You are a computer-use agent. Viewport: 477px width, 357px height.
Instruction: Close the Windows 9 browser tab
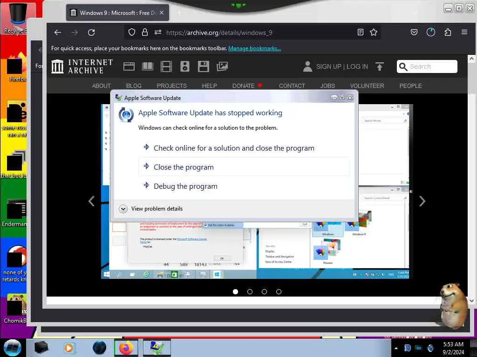(x=162, y=13)
